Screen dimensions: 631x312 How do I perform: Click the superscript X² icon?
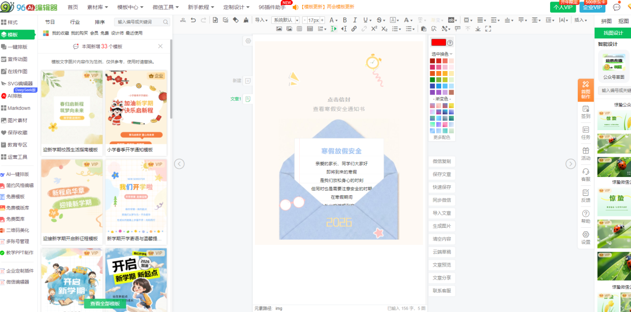click(374, 29)
